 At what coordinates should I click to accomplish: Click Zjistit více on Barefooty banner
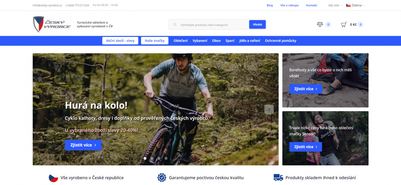tap(306, 89)
